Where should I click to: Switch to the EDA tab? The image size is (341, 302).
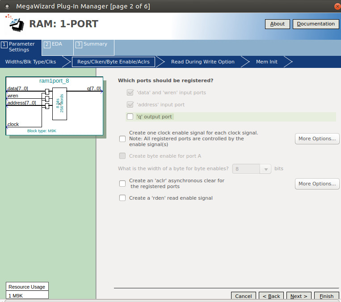pos(57,47)
